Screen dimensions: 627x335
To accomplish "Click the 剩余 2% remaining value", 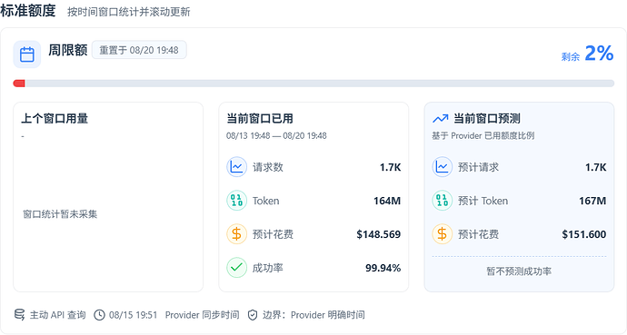I will [587, 53].
